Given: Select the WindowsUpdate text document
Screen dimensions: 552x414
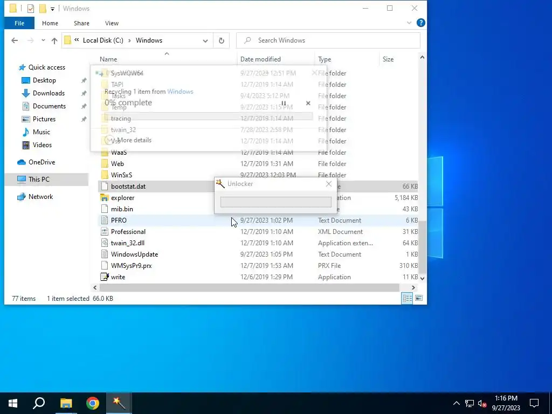Looking at the screenshot, I should [134, 254].
